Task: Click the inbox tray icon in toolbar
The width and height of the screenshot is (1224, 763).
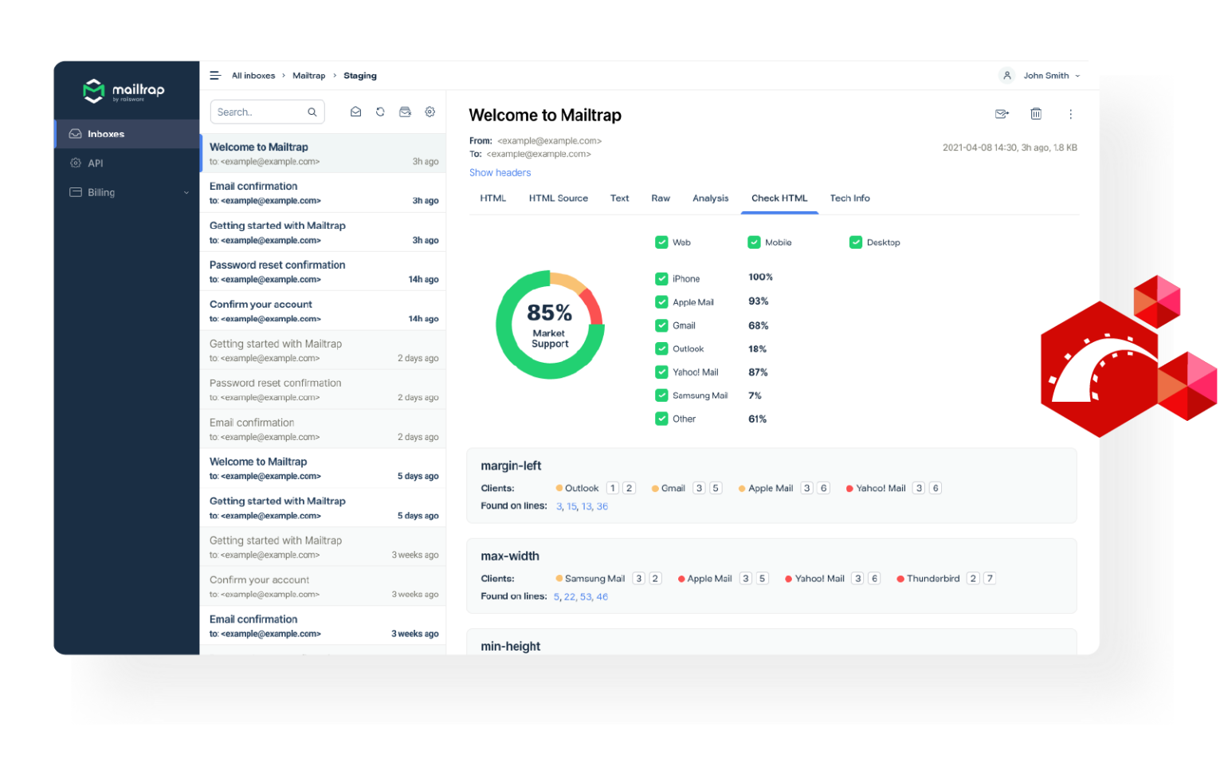Action: coord(405,112)
